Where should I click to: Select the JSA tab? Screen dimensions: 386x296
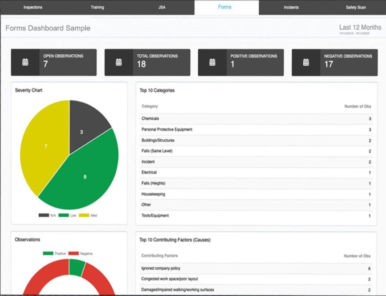pyautogui.click(x=162, y=7)
